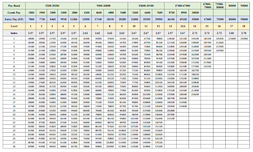Select the 'Index' row label

point(14,33)
